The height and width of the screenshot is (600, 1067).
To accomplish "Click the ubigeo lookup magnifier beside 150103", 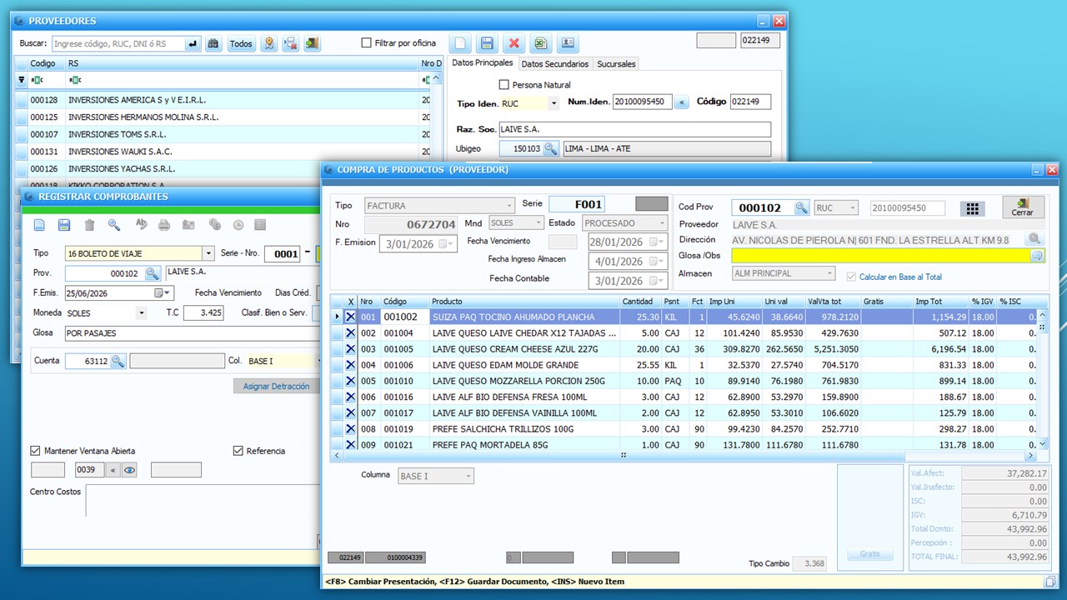I will (x=550, y=148).
